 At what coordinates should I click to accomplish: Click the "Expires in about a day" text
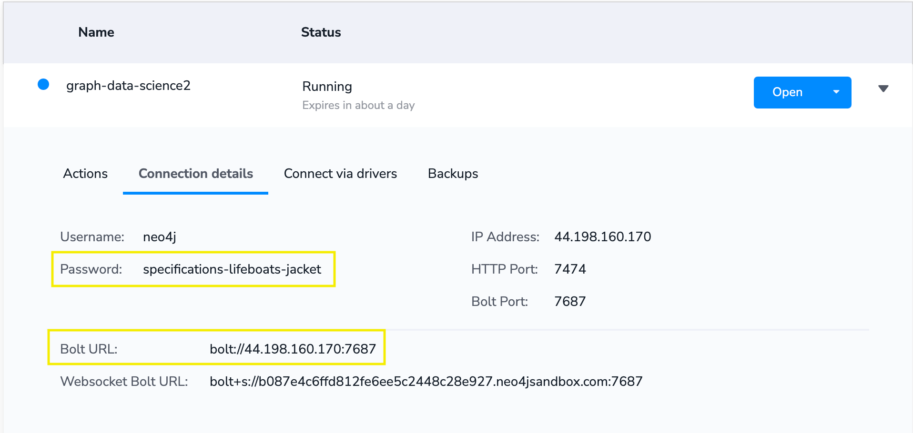(x=358, y=105)
